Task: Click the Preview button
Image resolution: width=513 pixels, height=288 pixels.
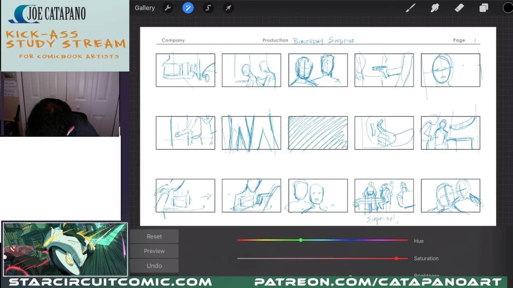Action: 154,251
